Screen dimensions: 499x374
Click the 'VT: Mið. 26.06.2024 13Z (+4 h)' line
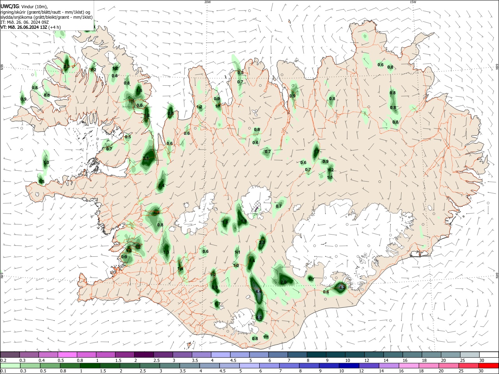(x=30, y=27)
